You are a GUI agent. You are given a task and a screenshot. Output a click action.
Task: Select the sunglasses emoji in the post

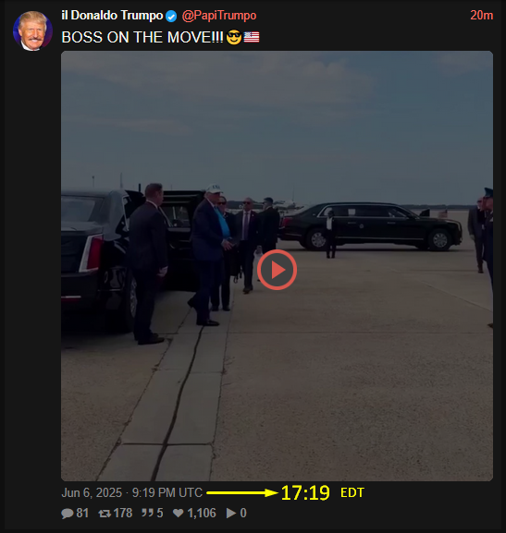(234, 37)
